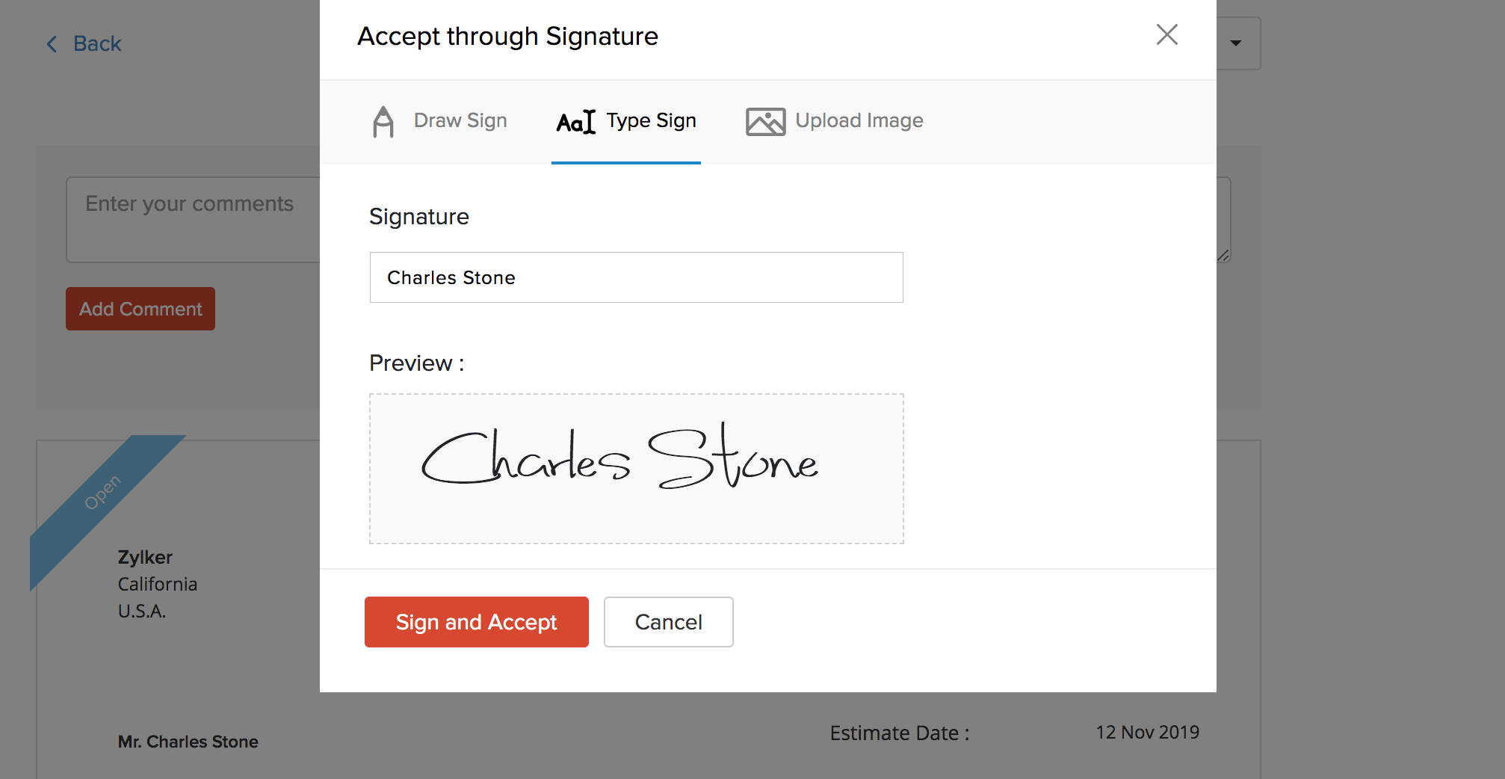Viewport: 1505px width, 779px height.
Task: Close the Accept through Signature dialog
Action: pos(1166,34)
